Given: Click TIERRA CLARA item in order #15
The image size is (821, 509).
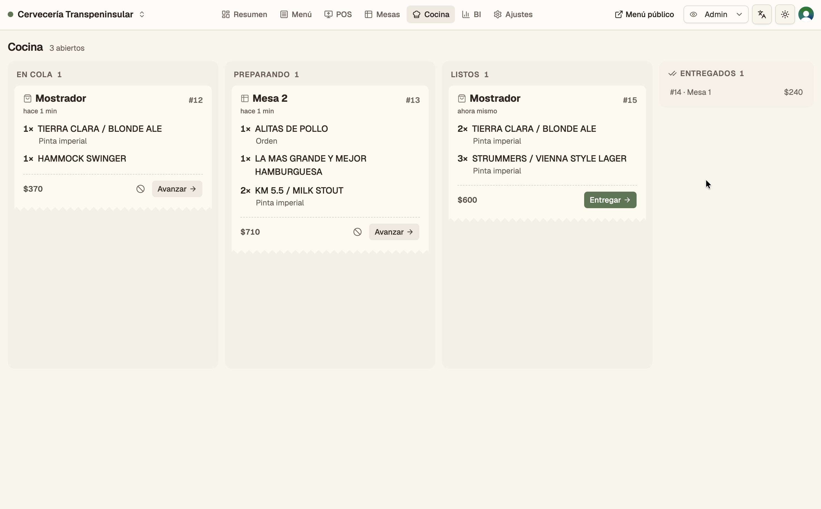Looking at the screenshot, I should point(534,129).
